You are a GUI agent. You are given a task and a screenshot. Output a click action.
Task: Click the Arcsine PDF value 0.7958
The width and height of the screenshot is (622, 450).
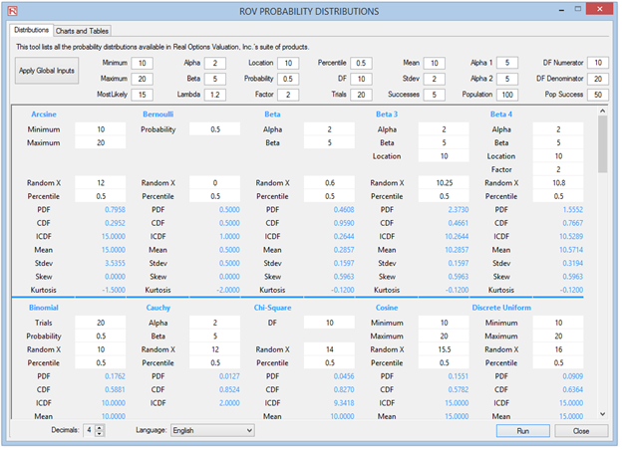pyautogui.click(x=115, y=209)
